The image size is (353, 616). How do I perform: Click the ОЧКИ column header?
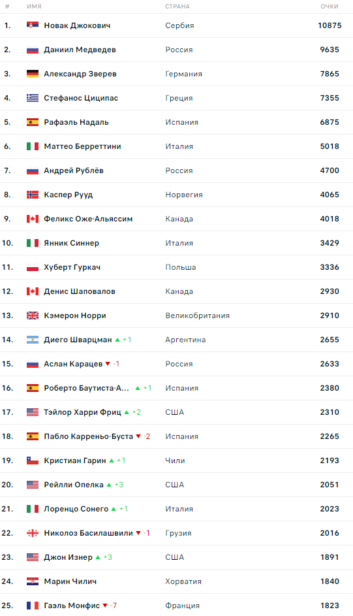pos(330,7)
